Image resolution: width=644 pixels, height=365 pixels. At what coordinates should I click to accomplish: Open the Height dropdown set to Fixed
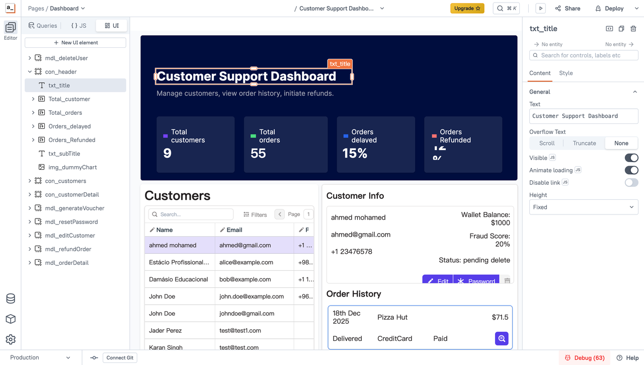tap(583, 207)
